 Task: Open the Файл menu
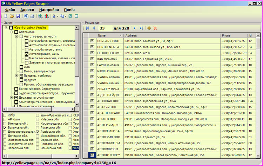pos(10,9)
